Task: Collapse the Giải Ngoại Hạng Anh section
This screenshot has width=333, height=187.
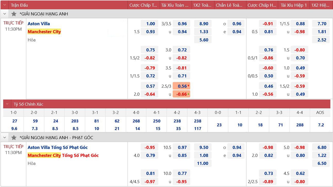Action: (5, 14)
